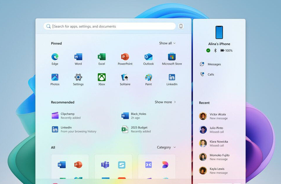The height and width of the screenshot is (184, 281).
Task: Open the Black_Holes Word document
Action: coord(134,116)
